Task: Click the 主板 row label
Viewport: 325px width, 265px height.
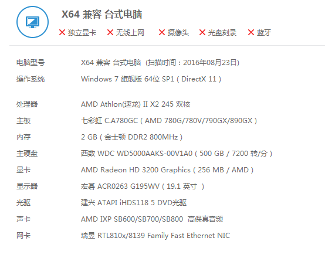Action: click(x=23, y=121)
